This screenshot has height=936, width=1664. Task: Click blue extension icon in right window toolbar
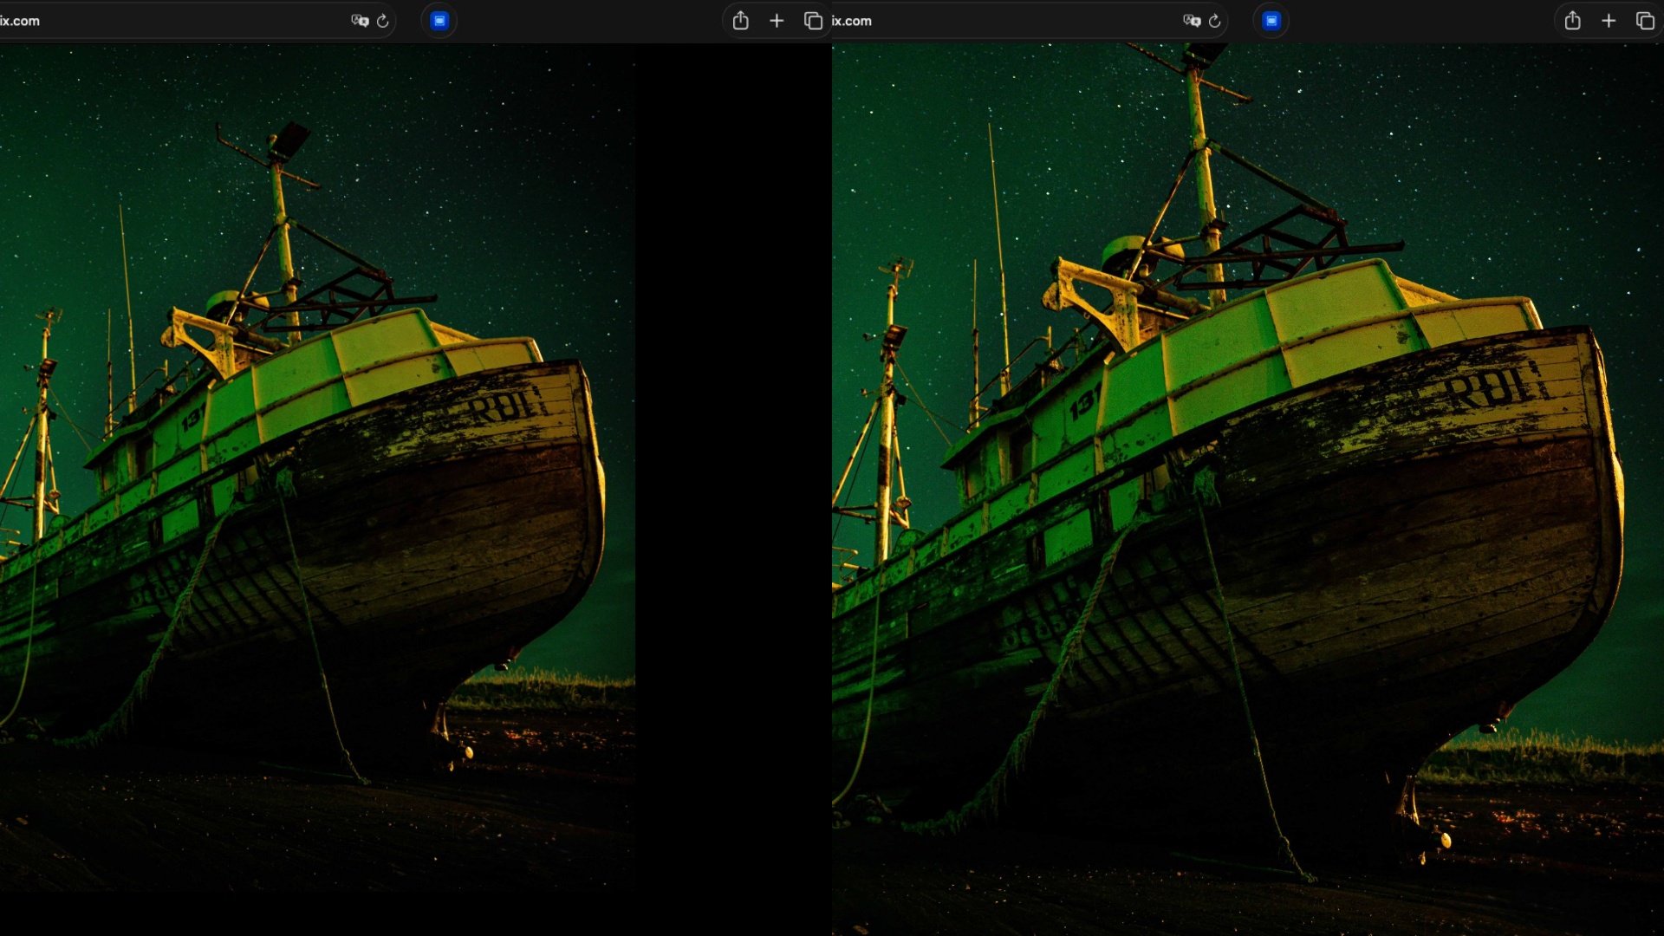pyautogui.click(x=1271, y=21)
